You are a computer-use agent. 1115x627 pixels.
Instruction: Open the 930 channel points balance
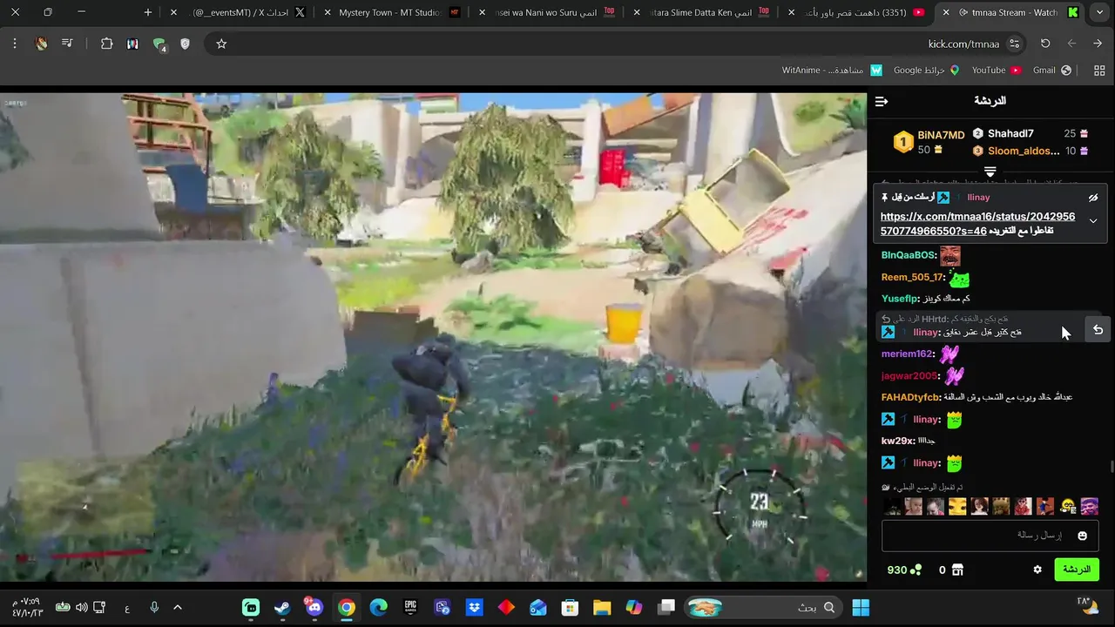coord(904,570)
